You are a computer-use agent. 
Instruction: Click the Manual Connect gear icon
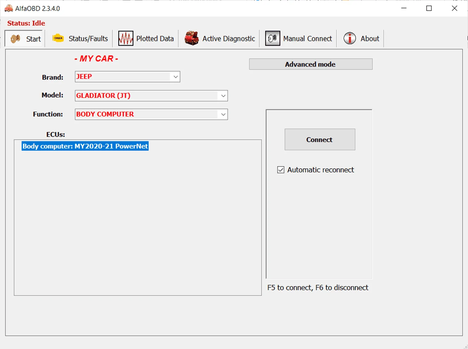point(272,38)
